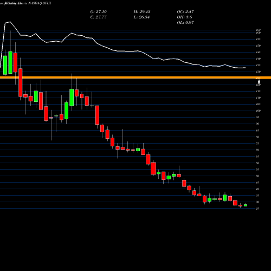Click the 35 price axis label
Screen dimensions: 271x271
click(x=257, y=196)
